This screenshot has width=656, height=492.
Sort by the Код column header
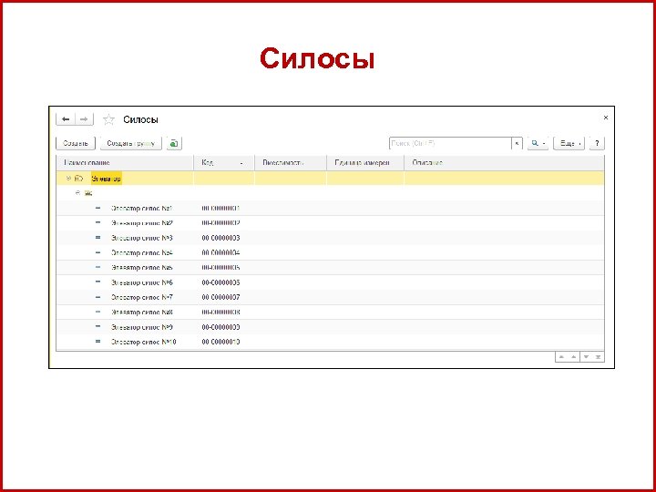click(x=224, y=163)
